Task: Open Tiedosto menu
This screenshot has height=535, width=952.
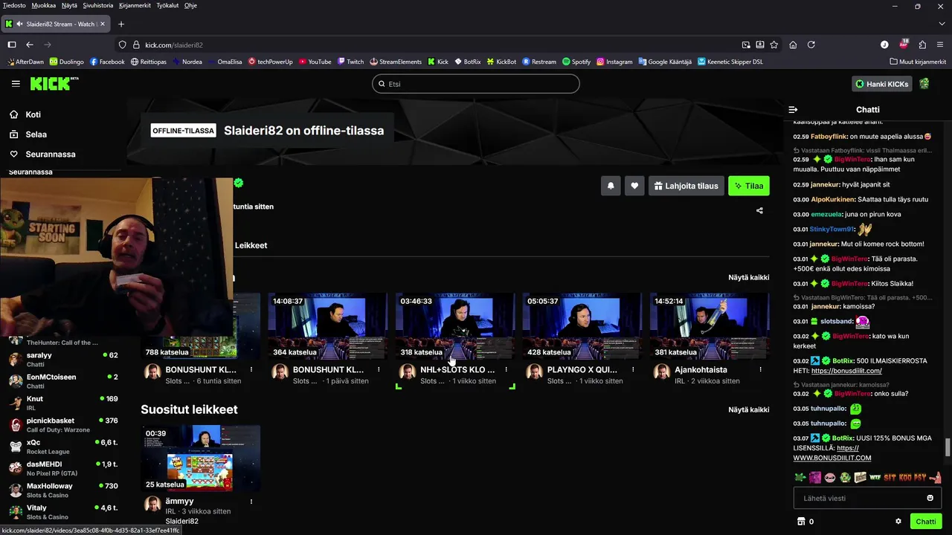Action: click(x=14, y=5)
